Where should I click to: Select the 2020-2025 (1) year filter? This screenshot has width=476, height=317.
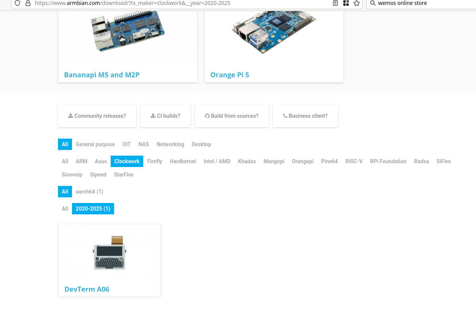point(93,209)
